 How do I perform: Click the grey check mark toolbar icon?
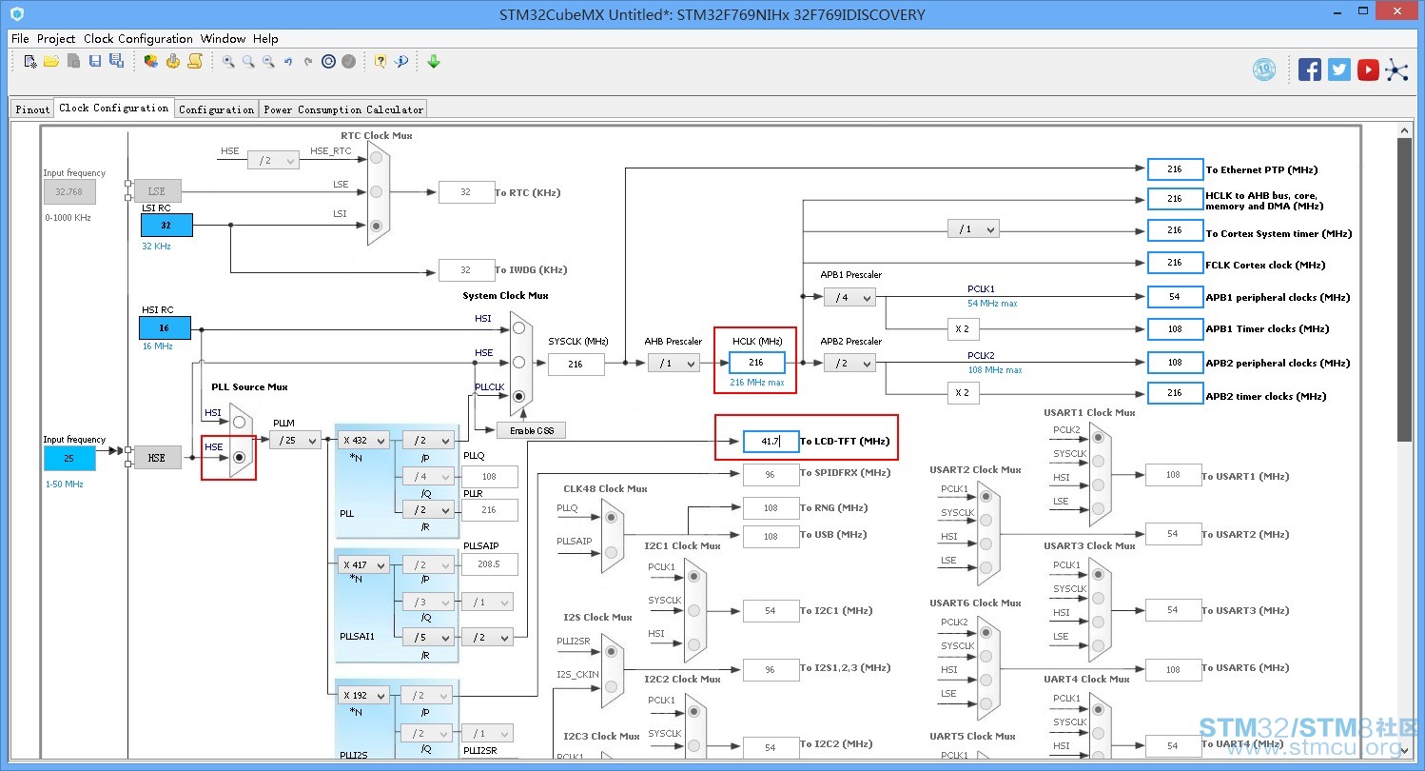pos(349,62)
